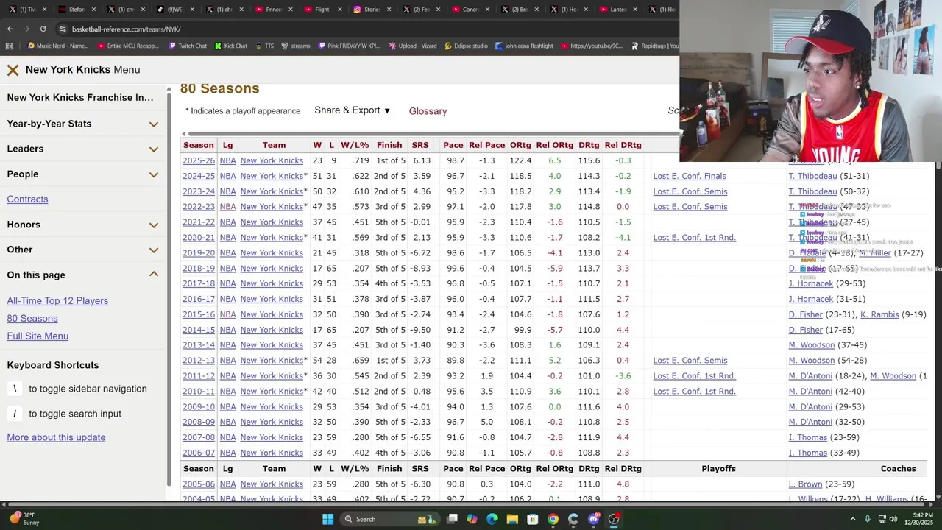Open Discord from the taskbar
This screenshot has height=530, width=942.
click(x=593, y=519)
